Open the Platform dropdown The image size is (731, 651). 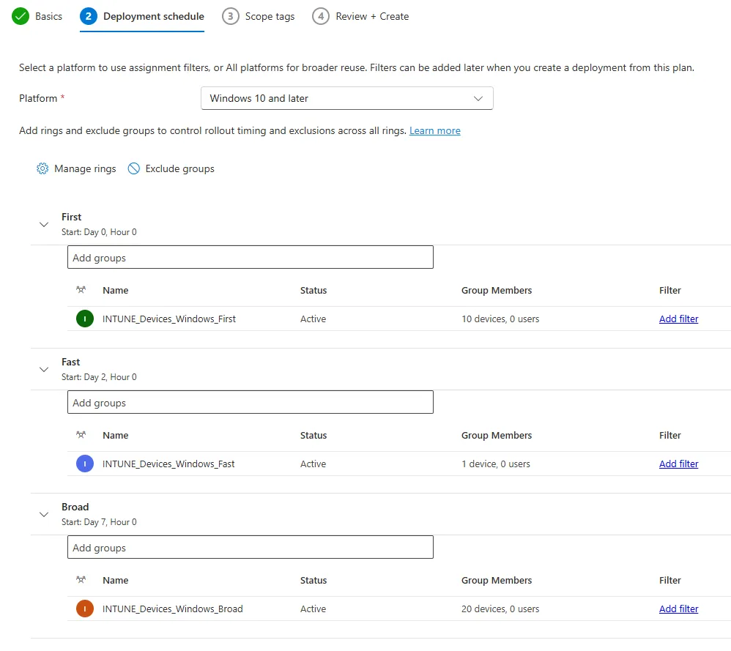pyautogui.click(x=347, y=98)
